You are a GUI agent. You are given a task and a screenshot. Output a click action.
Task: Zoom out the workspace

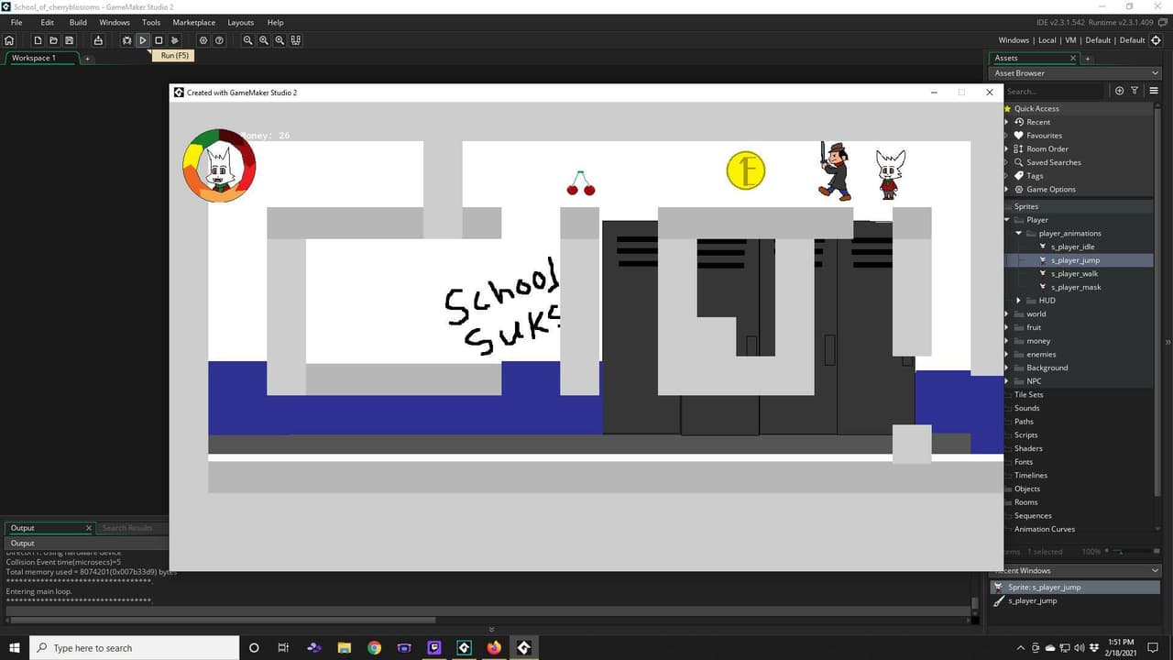point(248,40)
